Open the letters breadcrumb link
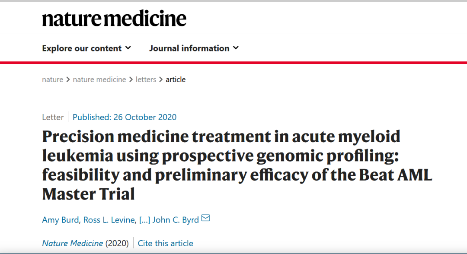 146,79
